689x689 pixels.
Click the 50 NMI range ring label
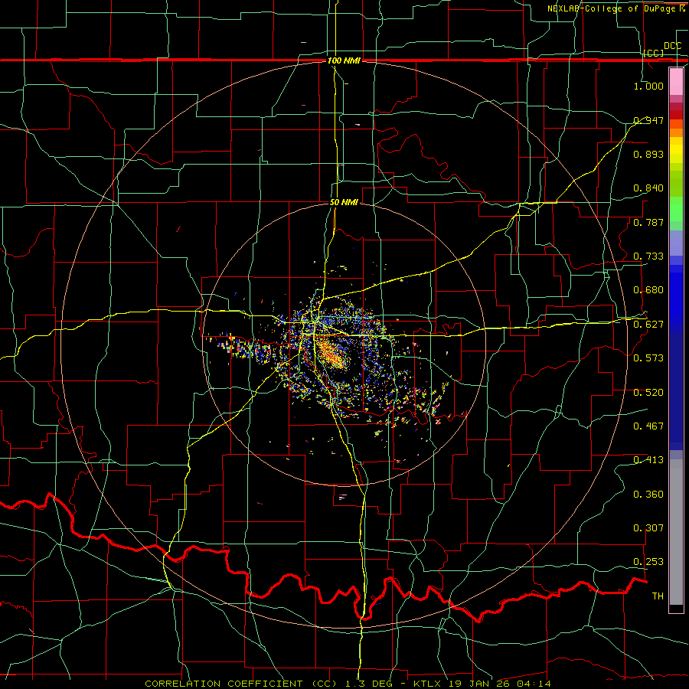(344, 202)
